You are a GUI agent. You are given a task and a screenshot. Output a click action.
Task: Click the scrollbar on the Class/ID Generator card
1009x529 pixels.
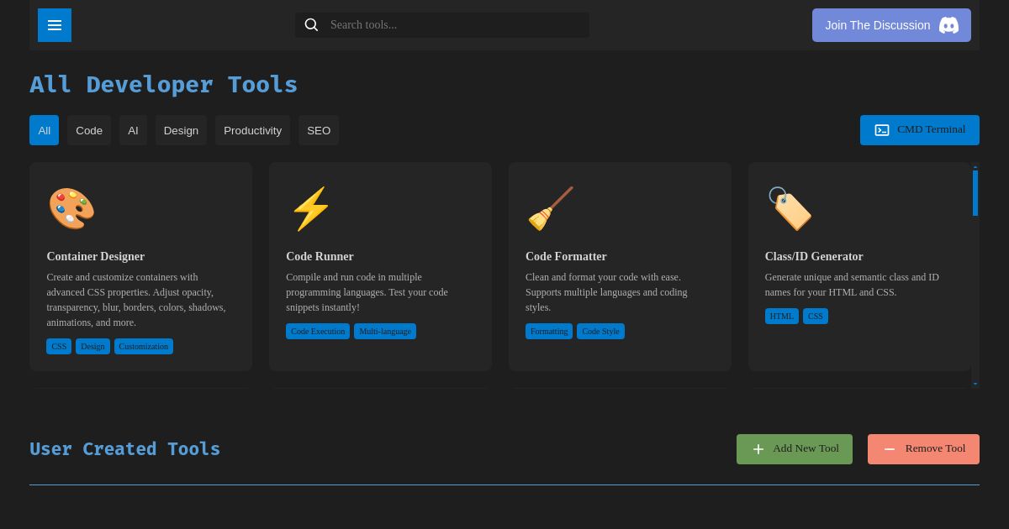(975, 193)
